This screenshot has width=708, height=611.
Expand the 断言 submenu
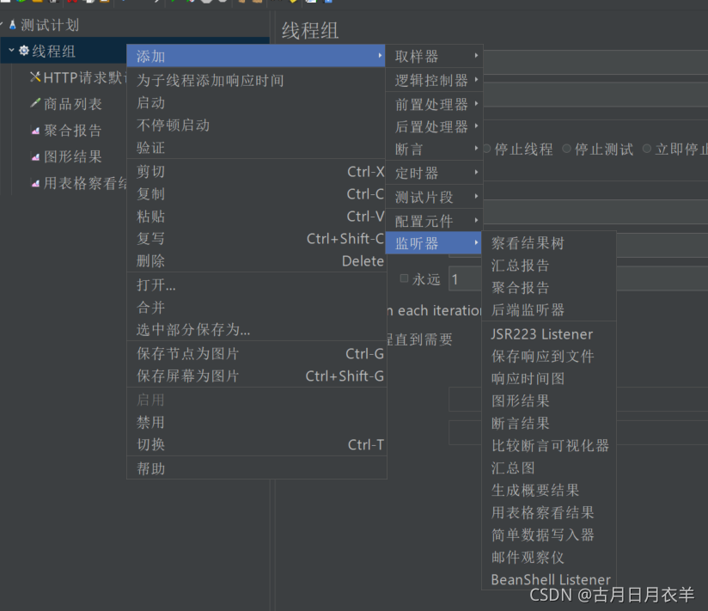coord(435,149)
